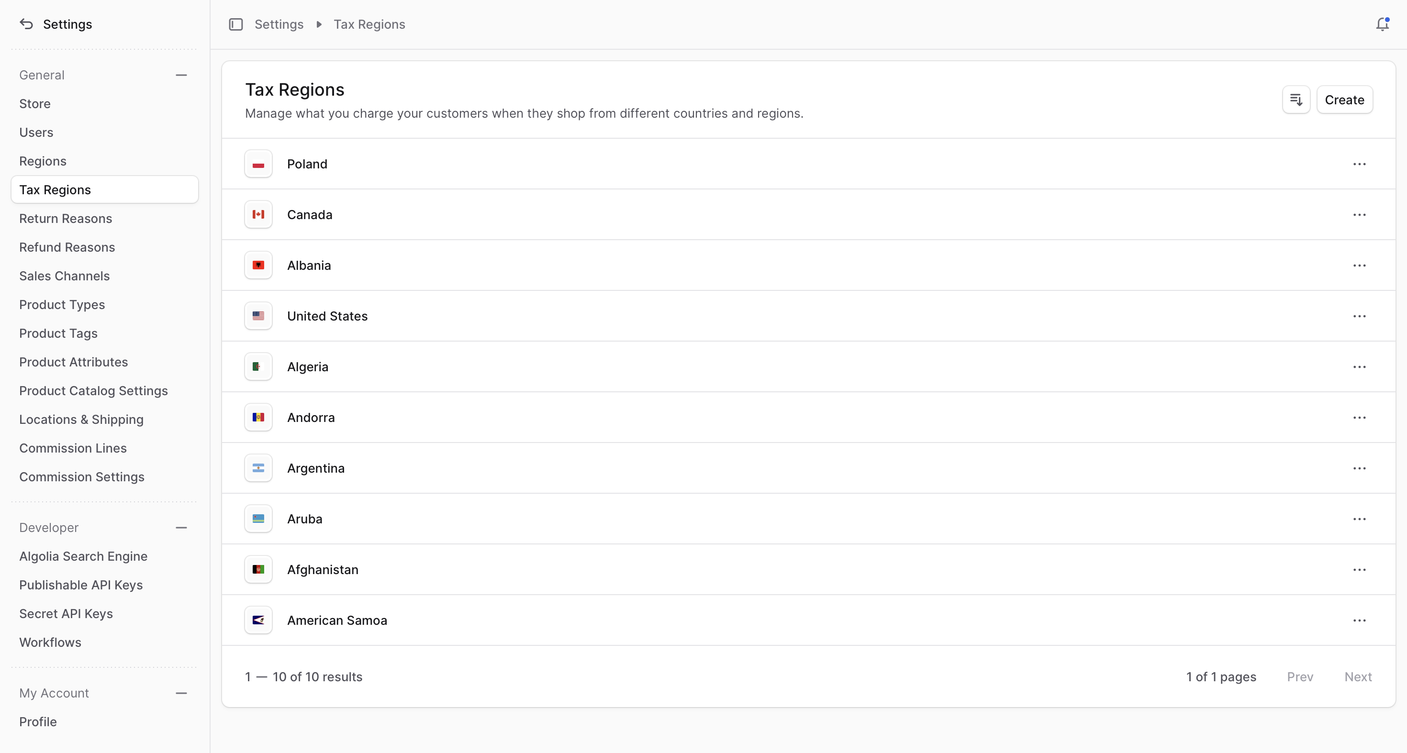1407x753 pixels.
Task: Click the back arrow next to Settings
Action: (26, 24)
